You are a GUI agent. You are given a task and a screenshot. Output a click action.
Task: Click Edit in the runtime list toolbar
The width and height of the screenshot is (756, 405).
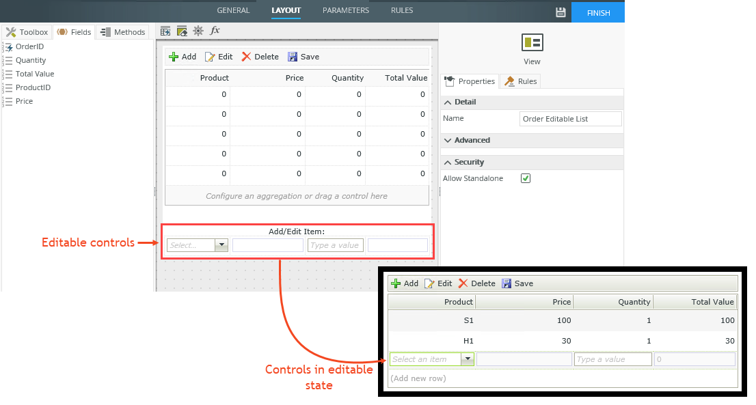point(438,283)
